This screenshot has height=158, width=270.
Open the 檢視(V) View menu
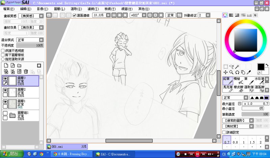click(x=110, y=9)
